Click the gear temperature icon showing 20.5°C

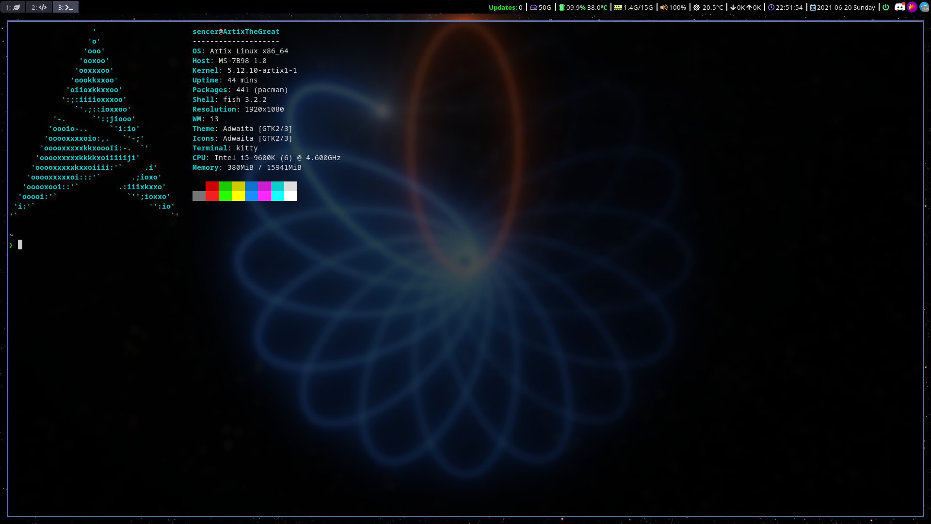(697, 7)
